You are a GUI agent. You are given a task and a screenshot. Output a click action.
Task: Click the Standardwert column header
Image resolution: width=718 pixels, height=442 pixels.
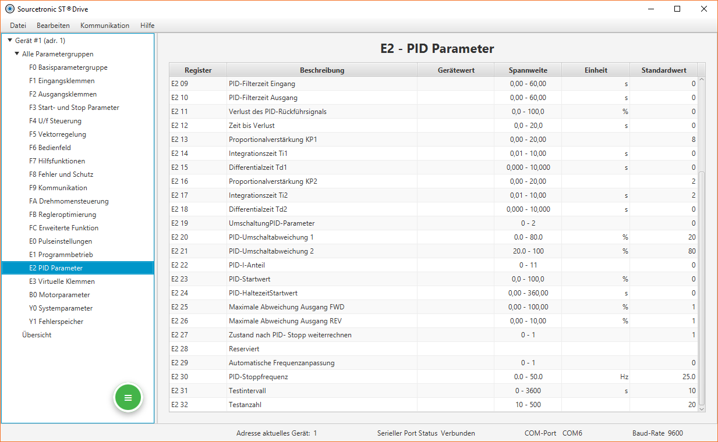tap(663, 70)
